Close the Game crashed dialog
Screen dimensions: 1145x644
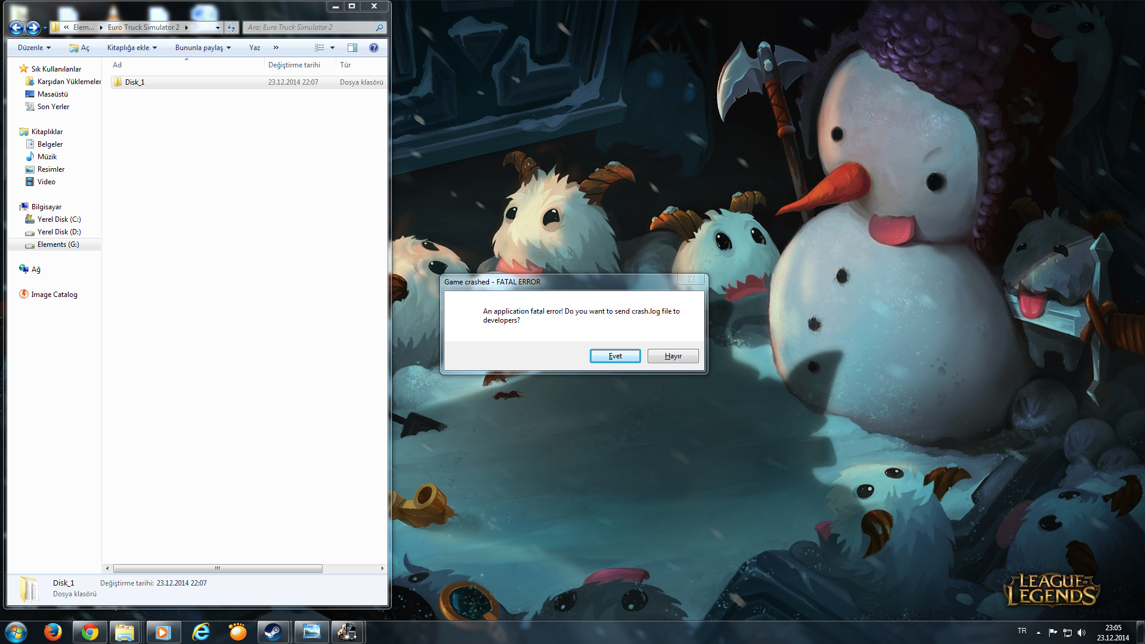[691, 279]
